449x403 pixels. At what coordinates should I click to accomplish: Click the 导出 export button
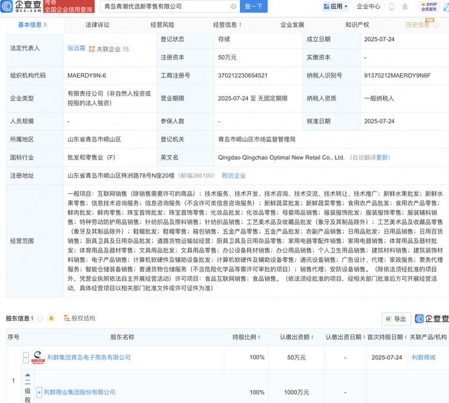[x=396, y=319]
